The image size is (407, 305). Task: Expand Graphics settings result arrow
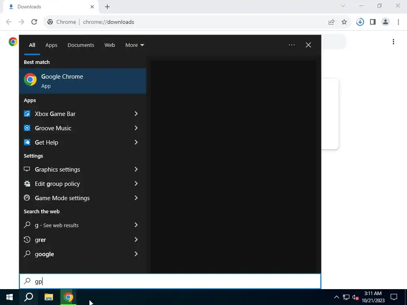(x=136, y=169)
